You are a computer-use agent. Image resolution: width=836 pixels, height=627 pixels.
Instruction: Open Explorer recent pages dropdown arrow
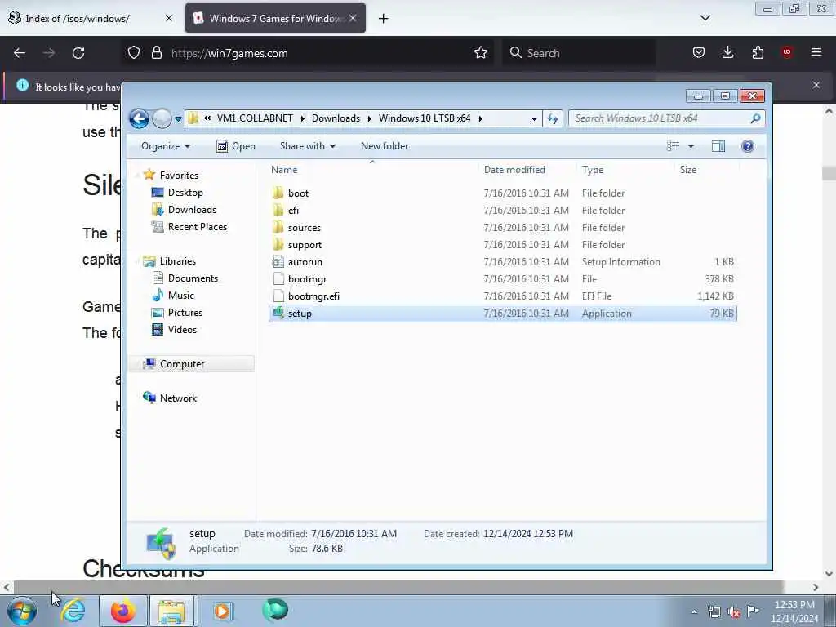[x=178, y=119]
